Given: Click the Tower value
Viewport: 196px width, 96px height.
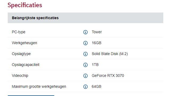Looking at the screenshot, I should (97, 32).
